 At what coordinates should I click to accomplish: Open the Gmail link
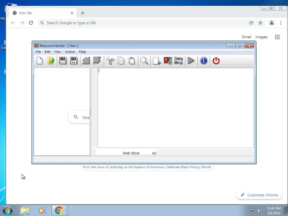(x=246, y=37)
